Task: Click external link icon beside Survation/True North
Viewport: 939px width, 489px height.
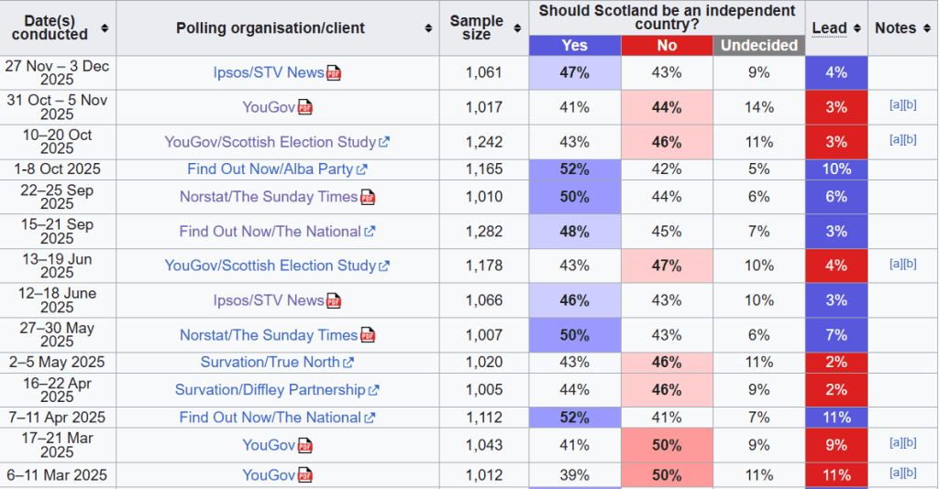Action: (x=349, y=363)
